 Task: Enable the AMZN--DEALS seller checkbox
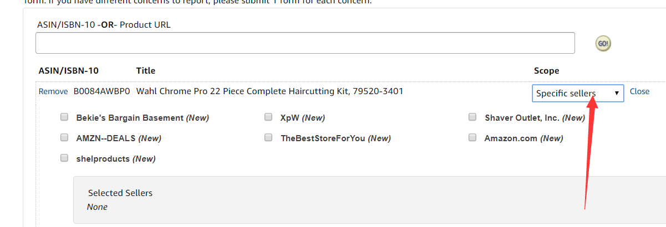64,138
